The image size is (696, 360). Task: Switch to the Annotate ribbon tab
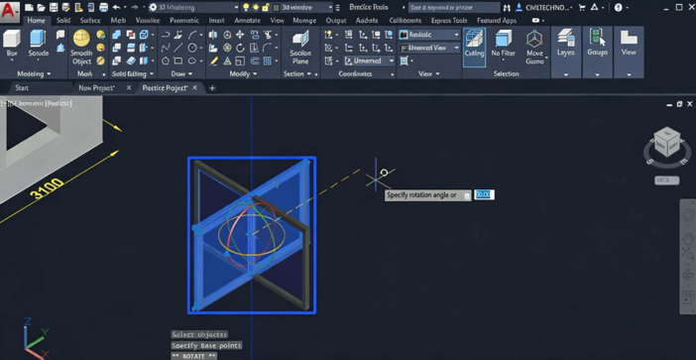pos(247,21)
